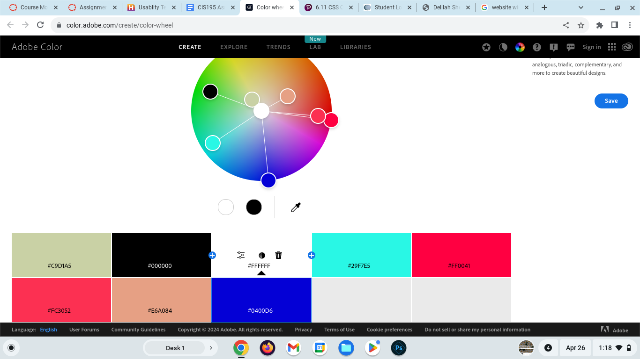Select the black circle option below the wheel
Screen dimensions: 640x359
(x=254, y=207)
